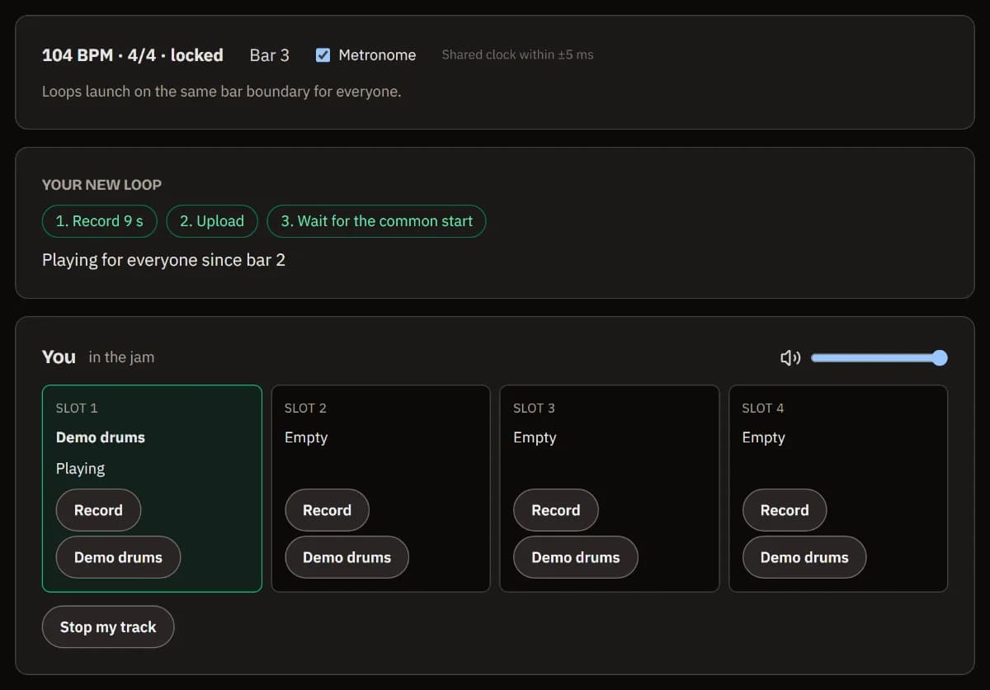Toggle the Metronome checkbox
Viewport: 990px width, 690px height.
click(323, 55)
